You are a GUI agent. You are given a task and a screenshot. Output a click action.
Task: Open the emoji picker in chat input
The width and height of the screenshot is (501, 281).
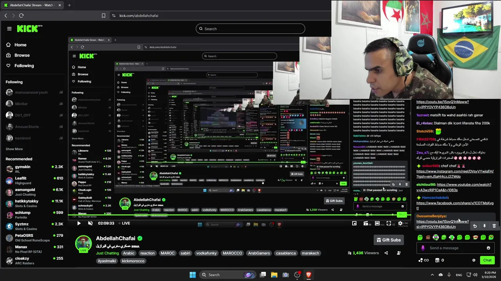[x=488, y=248]
